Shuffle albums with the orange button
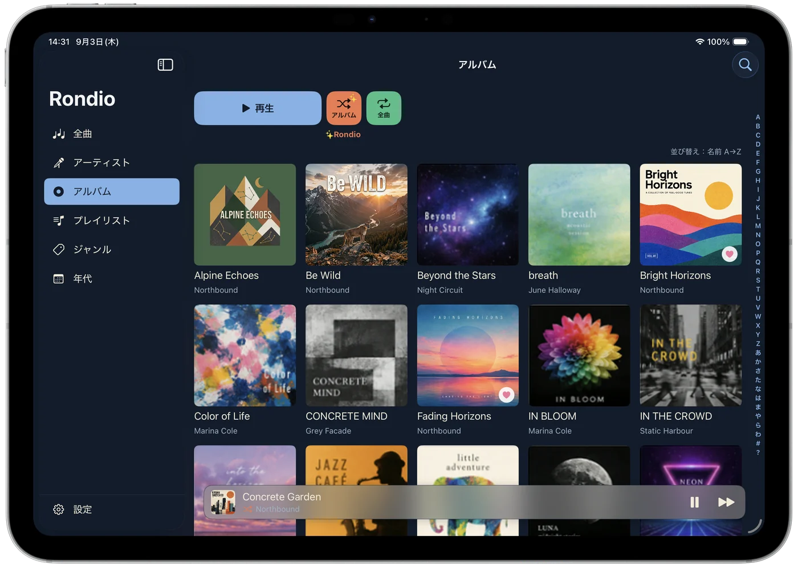The width and height of the screenshot is (798, 568). click(344, 108)
